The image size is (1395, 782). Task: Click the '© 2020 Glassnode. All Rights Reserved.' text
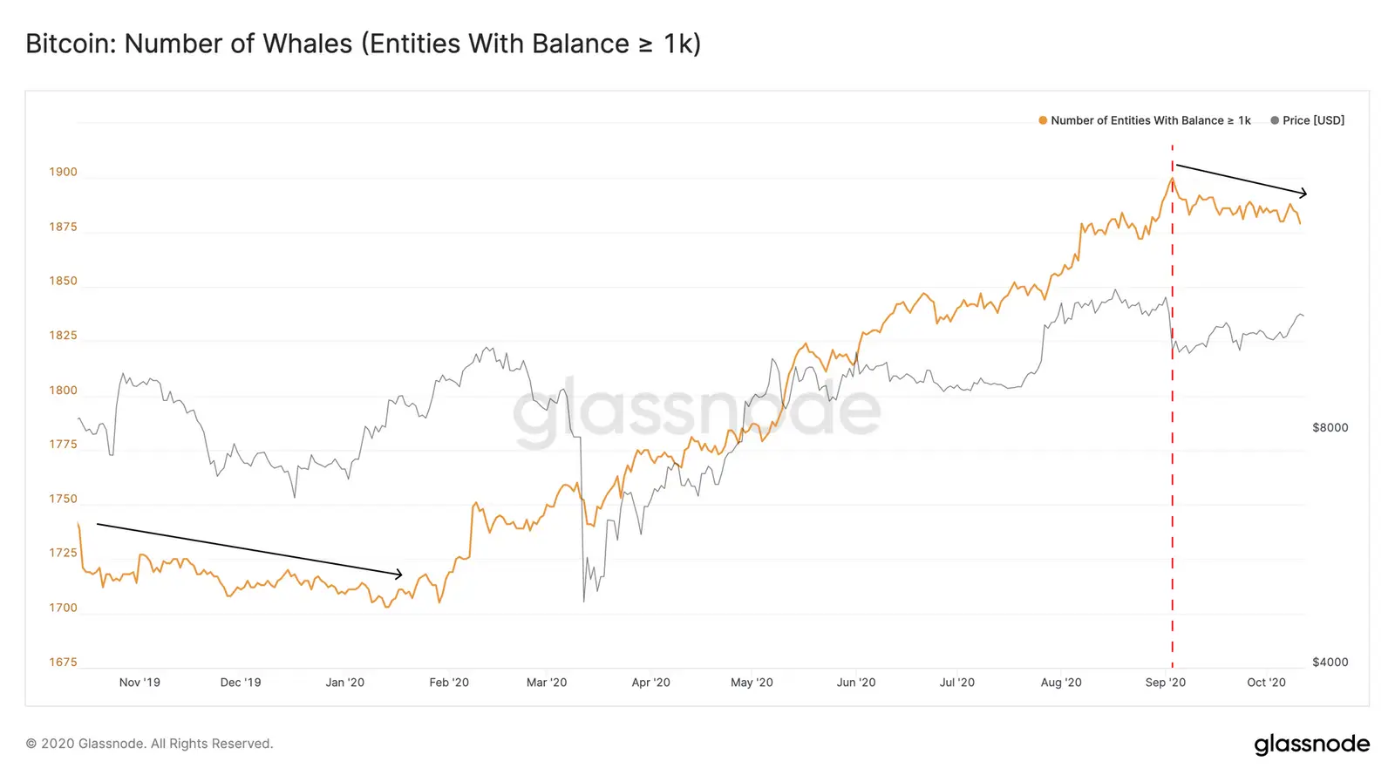pyautogui.click(x=149, y=744)
